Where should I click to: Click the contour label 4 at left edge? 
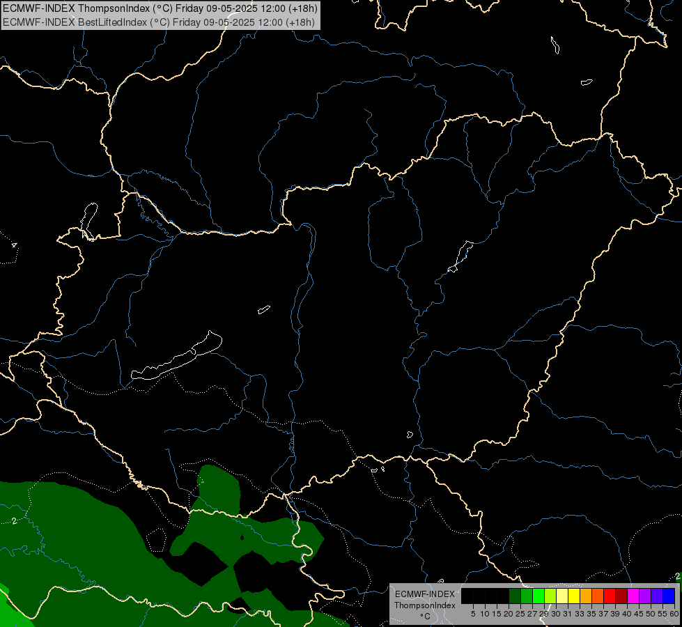15,245
